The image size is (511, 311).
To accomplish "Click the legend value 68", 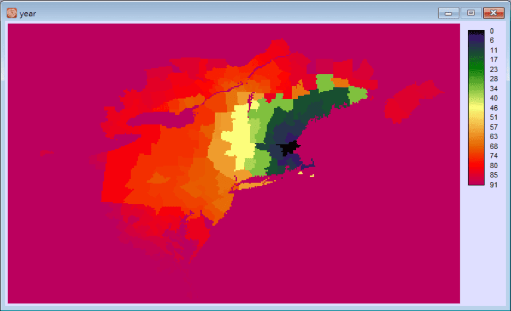I will pyautogui.click(x=493, y=146).
